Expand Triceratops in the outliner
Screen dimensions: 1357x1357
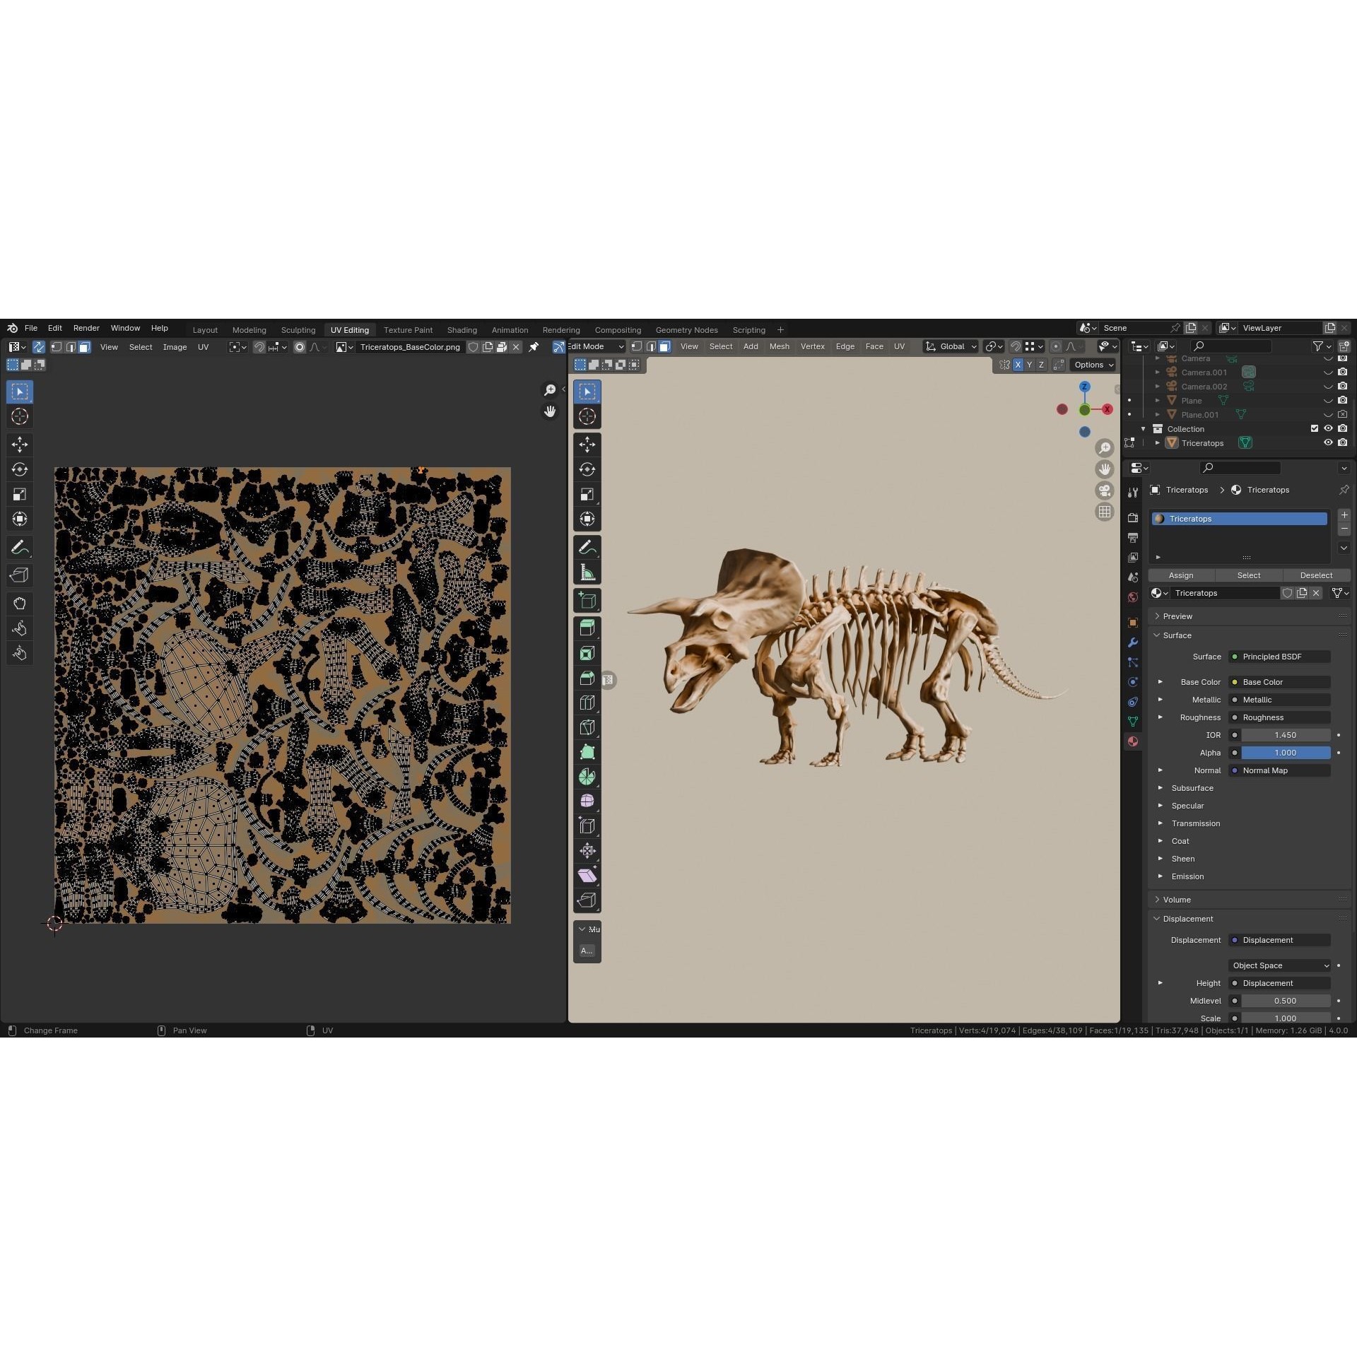coord(1157,443)
